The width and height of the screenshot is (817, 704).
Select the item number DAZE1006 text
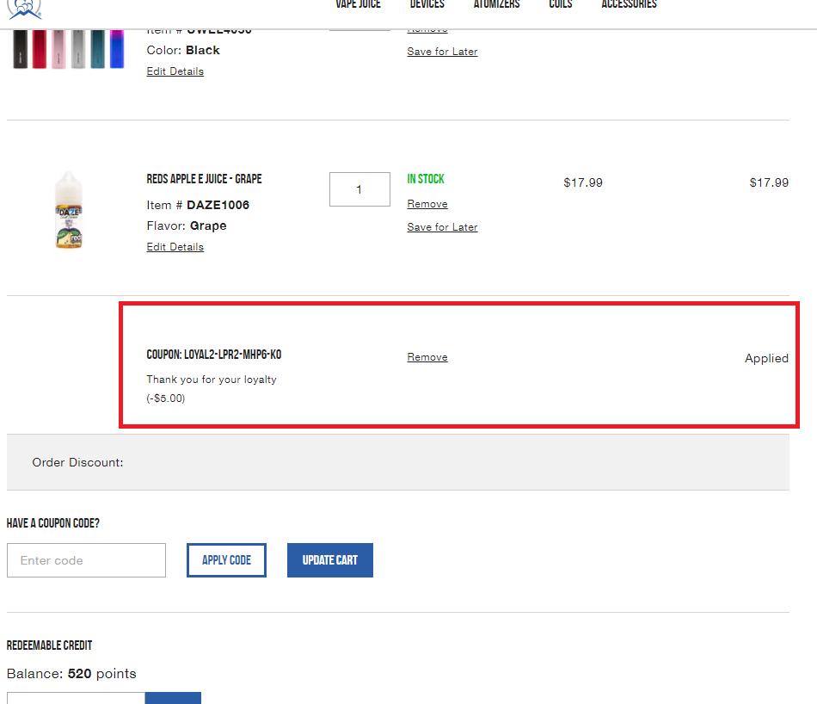pyautogui.click(x=218, y=205)
